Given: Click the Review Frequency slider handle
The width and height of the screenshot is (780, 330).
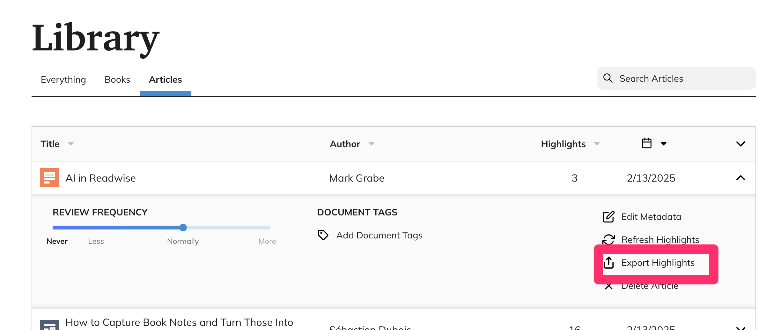Looking at the screenshot, I should point(183,228).
